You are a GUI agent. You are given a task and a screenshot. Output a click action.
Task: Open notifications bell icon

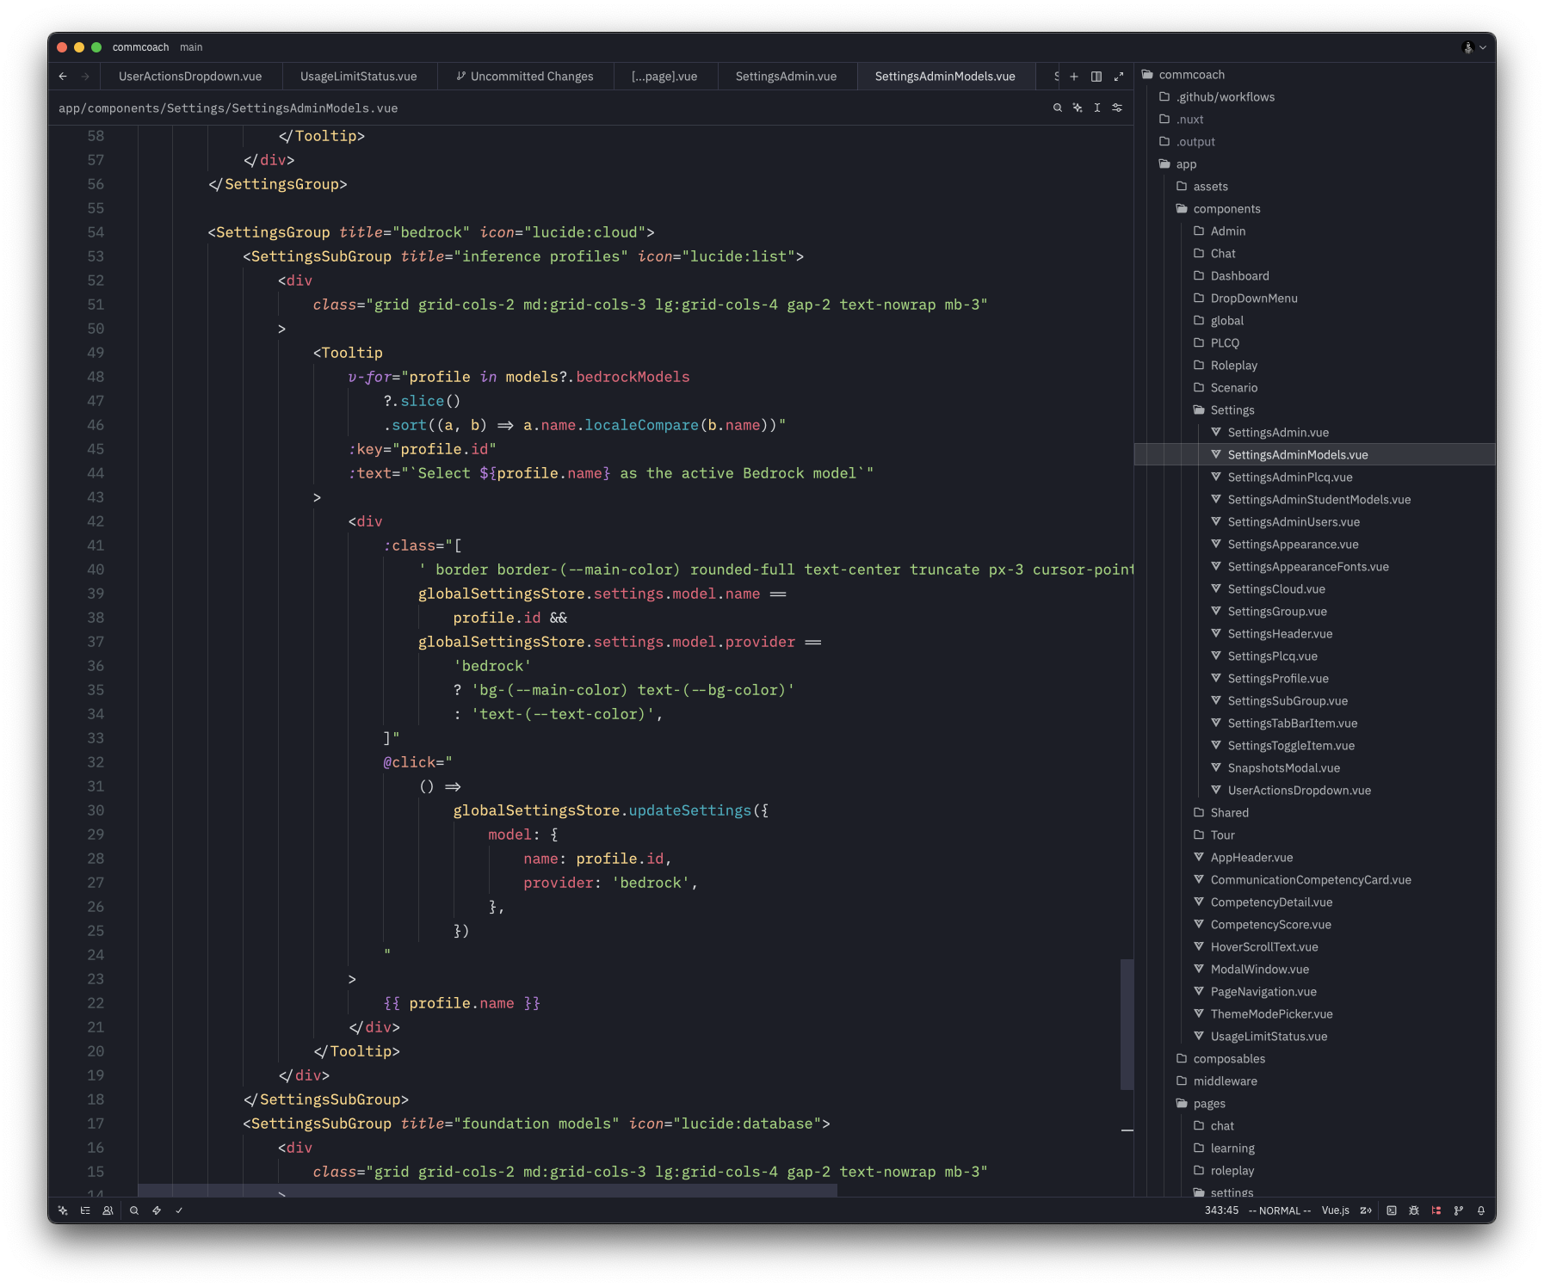tap(1481, 1210)
